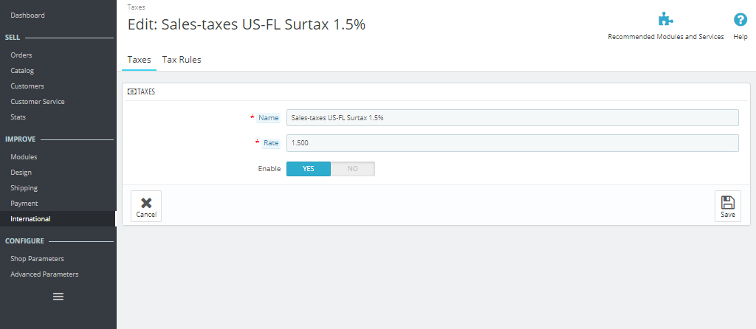Click the Name input field
The width and height of the screenshot is (756, 329).
512,118
